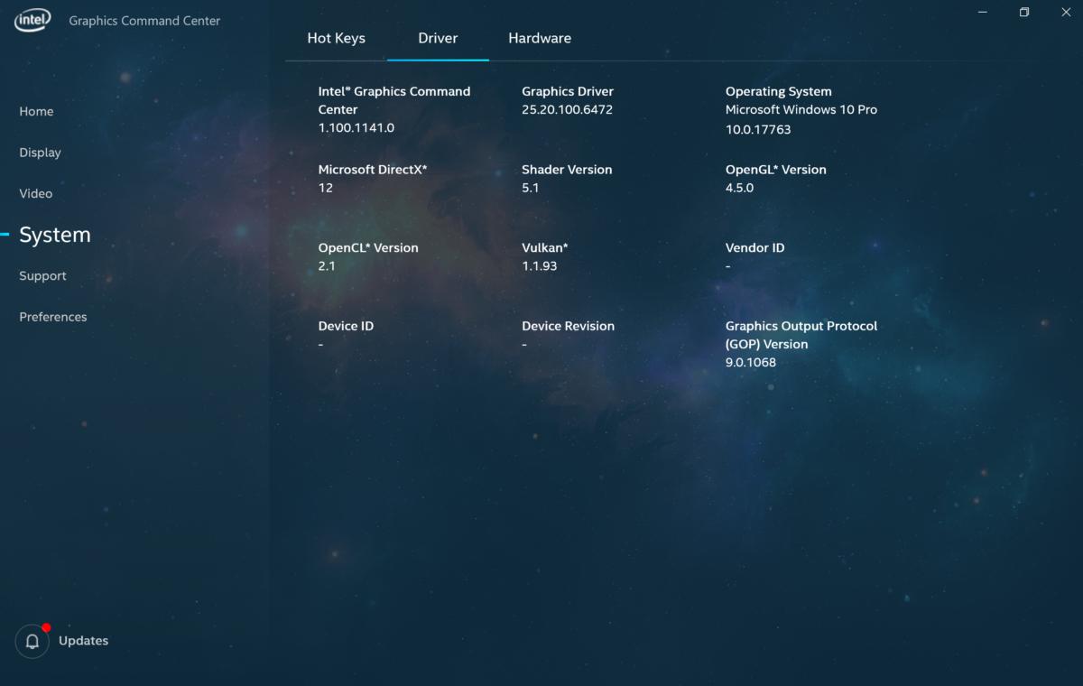The image size is (1083, 686).
Task: Switch to the Hot Keys tab
Action: 336,38
